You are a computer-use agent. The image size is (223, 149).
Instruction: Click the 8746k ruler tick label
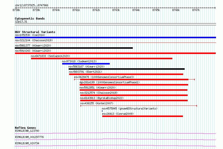click(176, 10)
